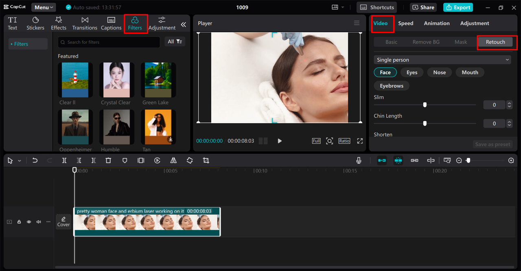The image size is (521, 271).
Task: Click the reverse playback icon
Action: pos(157,160)
